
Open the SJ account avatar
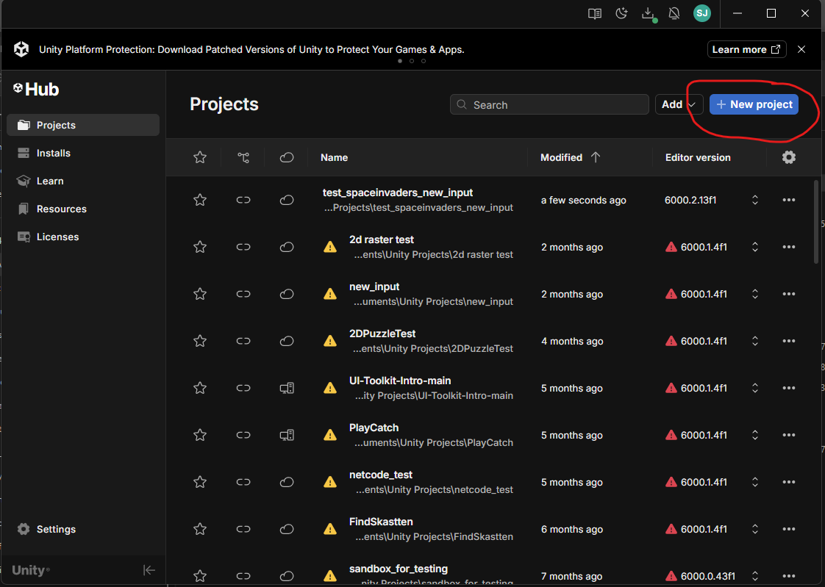pos(701,13)
